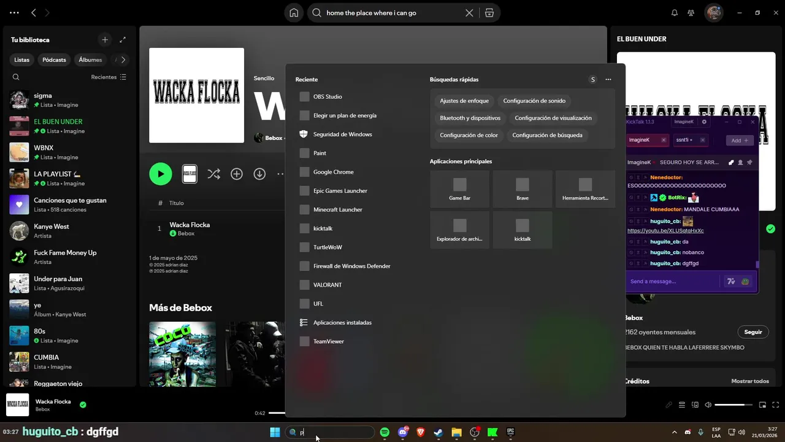Image resolution: width=785 pixels, height=442 pixels.
Task: Open Game Bar top application tile
Action: pyautogui.click(x=459, y=189)
